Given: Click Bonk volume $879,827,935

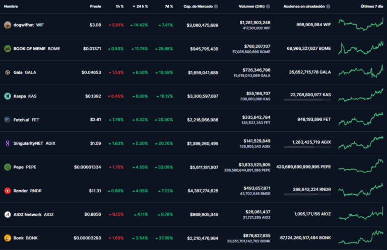Looking at the screenshot, I should pos(256,236).
